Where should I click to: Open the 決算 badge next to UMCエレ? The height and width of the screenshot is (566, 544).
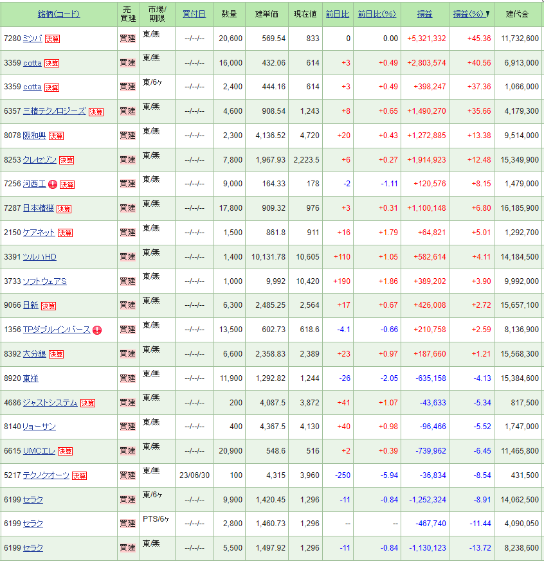point(66,452)
